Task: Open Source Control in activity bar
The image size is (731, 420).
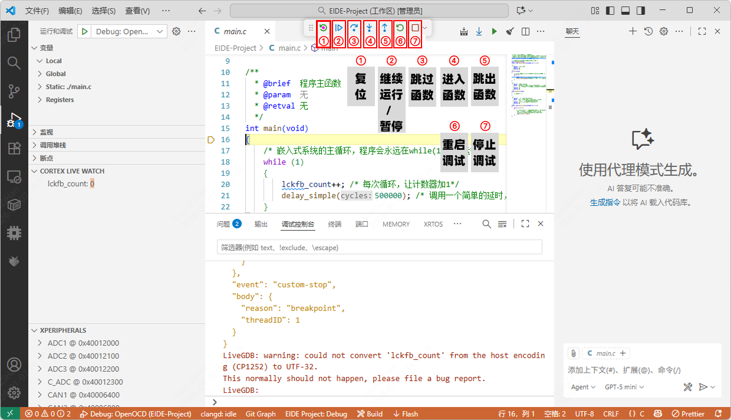Action: (x=14, y=91)
